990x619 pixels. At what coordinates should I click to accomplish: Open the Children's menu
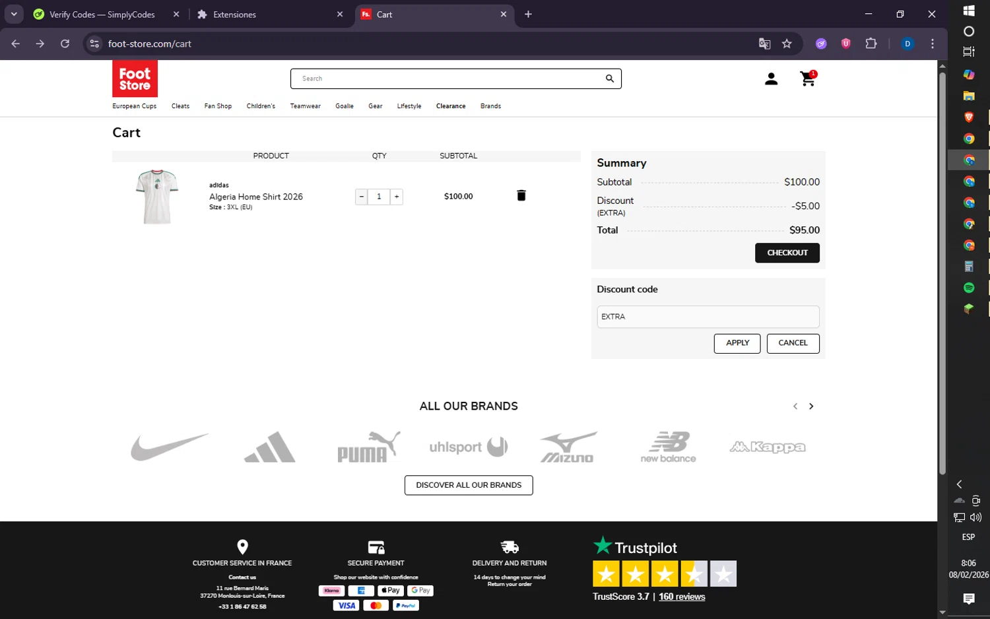coord(261,106)
